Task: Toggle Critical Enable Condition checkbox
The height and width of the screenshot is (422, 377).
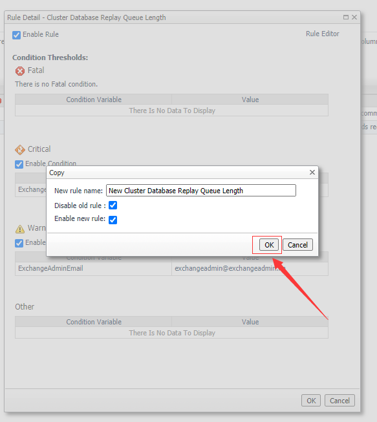Action: coord(19,164)
